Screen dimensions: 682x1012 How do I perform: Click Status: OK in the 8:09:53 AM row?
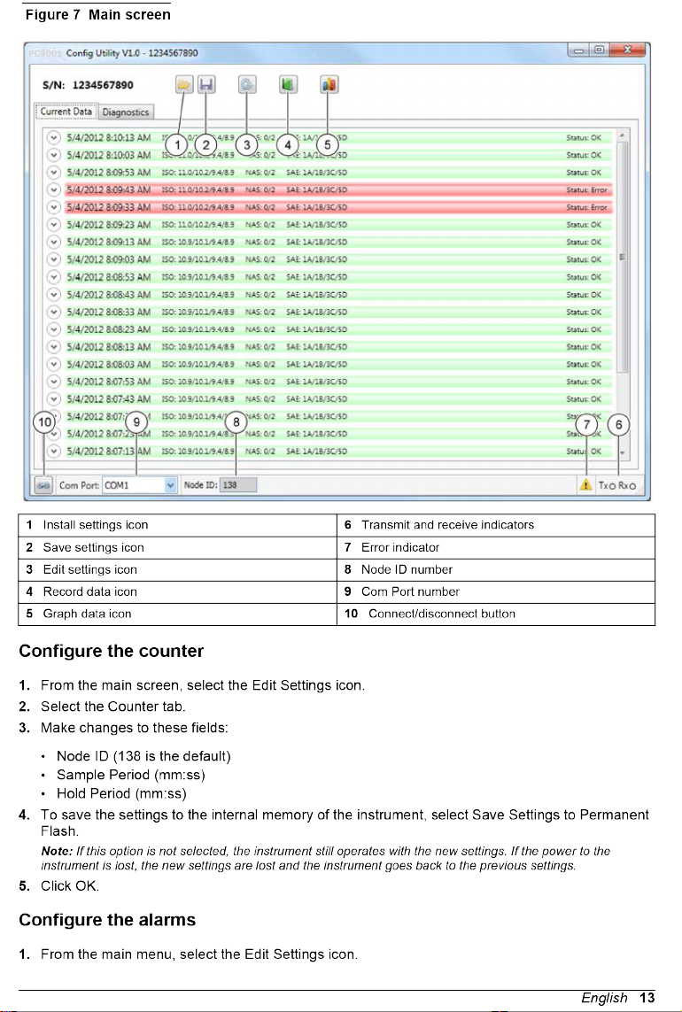pos(583,173)
